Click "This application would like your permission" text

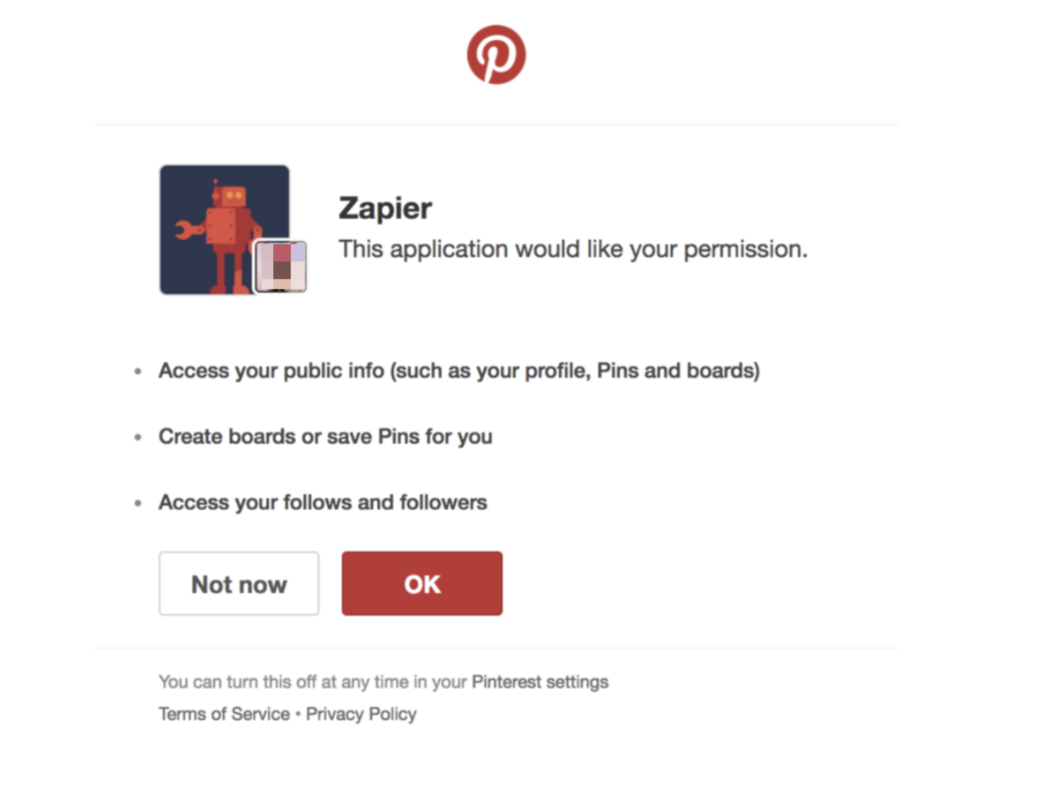point(573,249)
